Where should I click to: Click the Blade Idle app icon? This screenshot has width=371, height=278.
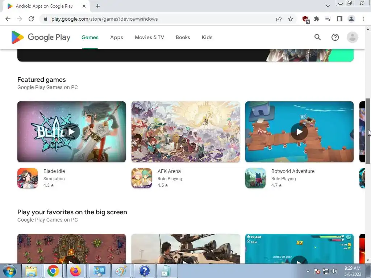tap(28, 178)
